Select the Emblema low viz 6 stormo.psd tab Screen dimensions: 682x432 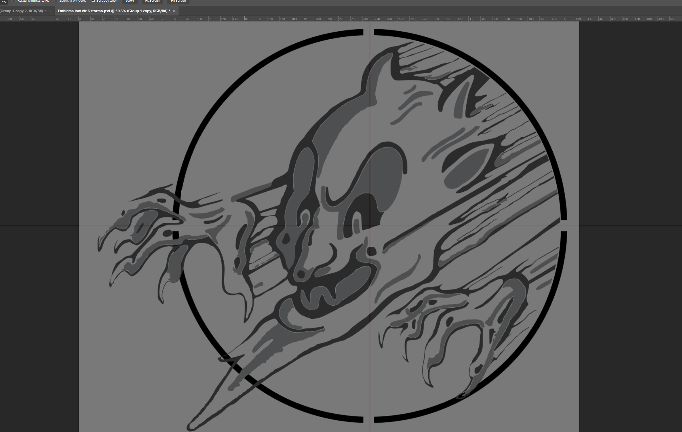pos(114,11)
